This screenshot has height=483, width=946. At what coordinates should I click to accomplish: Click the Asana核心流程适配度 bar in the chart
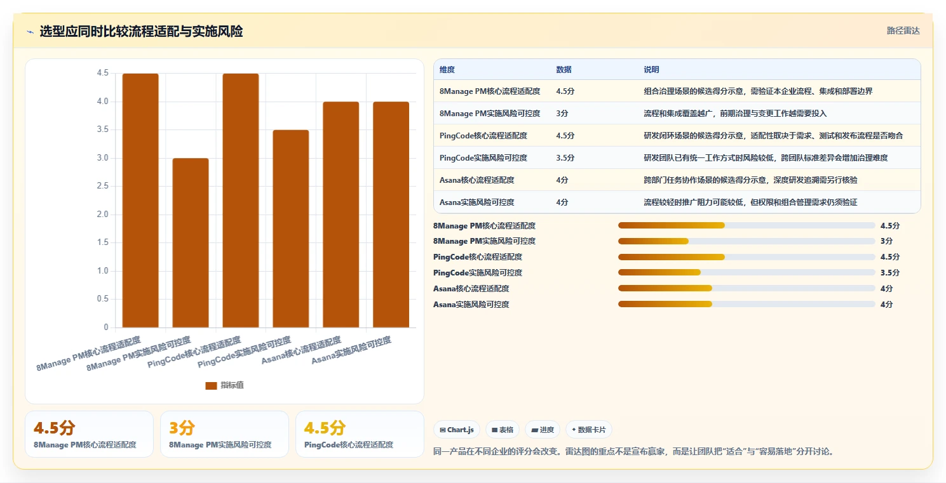pos(341,215)
